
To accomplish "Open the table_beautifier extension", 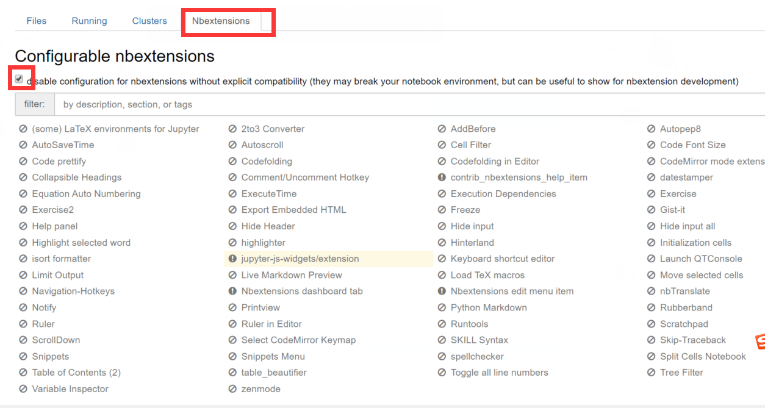I will pyautogui.click(x=274, y=373).
